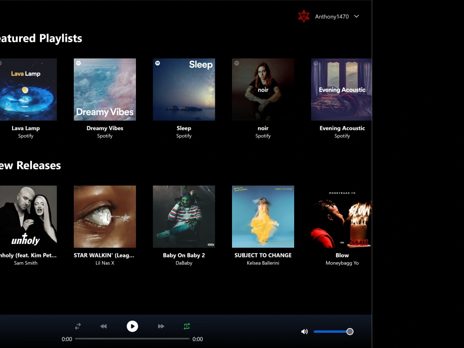The height and width of the screenshot is (348, 464).
Task: Click the Lava Lamp title text
Action: [x=26, y=128]
